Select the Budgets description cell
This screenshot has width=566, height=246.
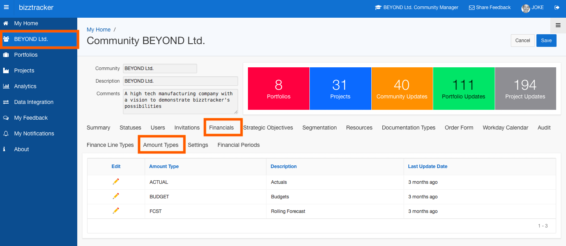point(335,197)
